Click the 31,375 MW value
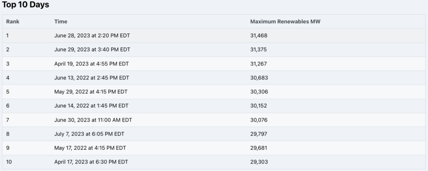428x171 pixels. 258,49
